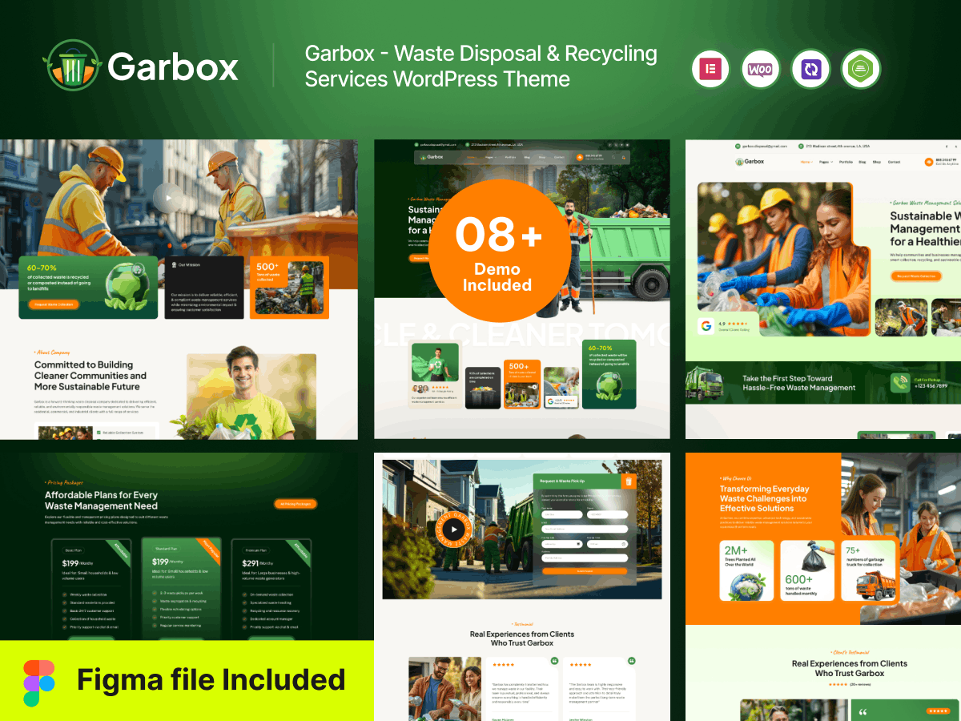Select the Basic Plan $199 pricing card
This screenshot has height=721, width=961.
pyautogui.click(x=90, y=591)
